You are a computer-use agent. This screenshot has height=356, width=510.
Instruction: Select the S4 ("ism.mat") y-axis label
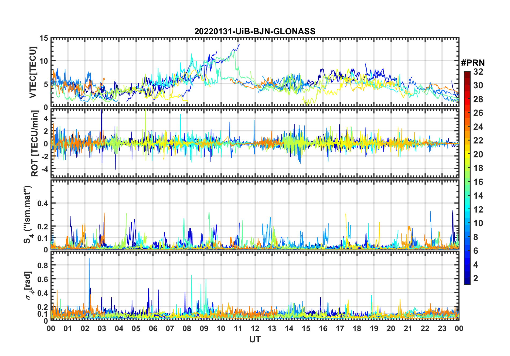(28, 215)
